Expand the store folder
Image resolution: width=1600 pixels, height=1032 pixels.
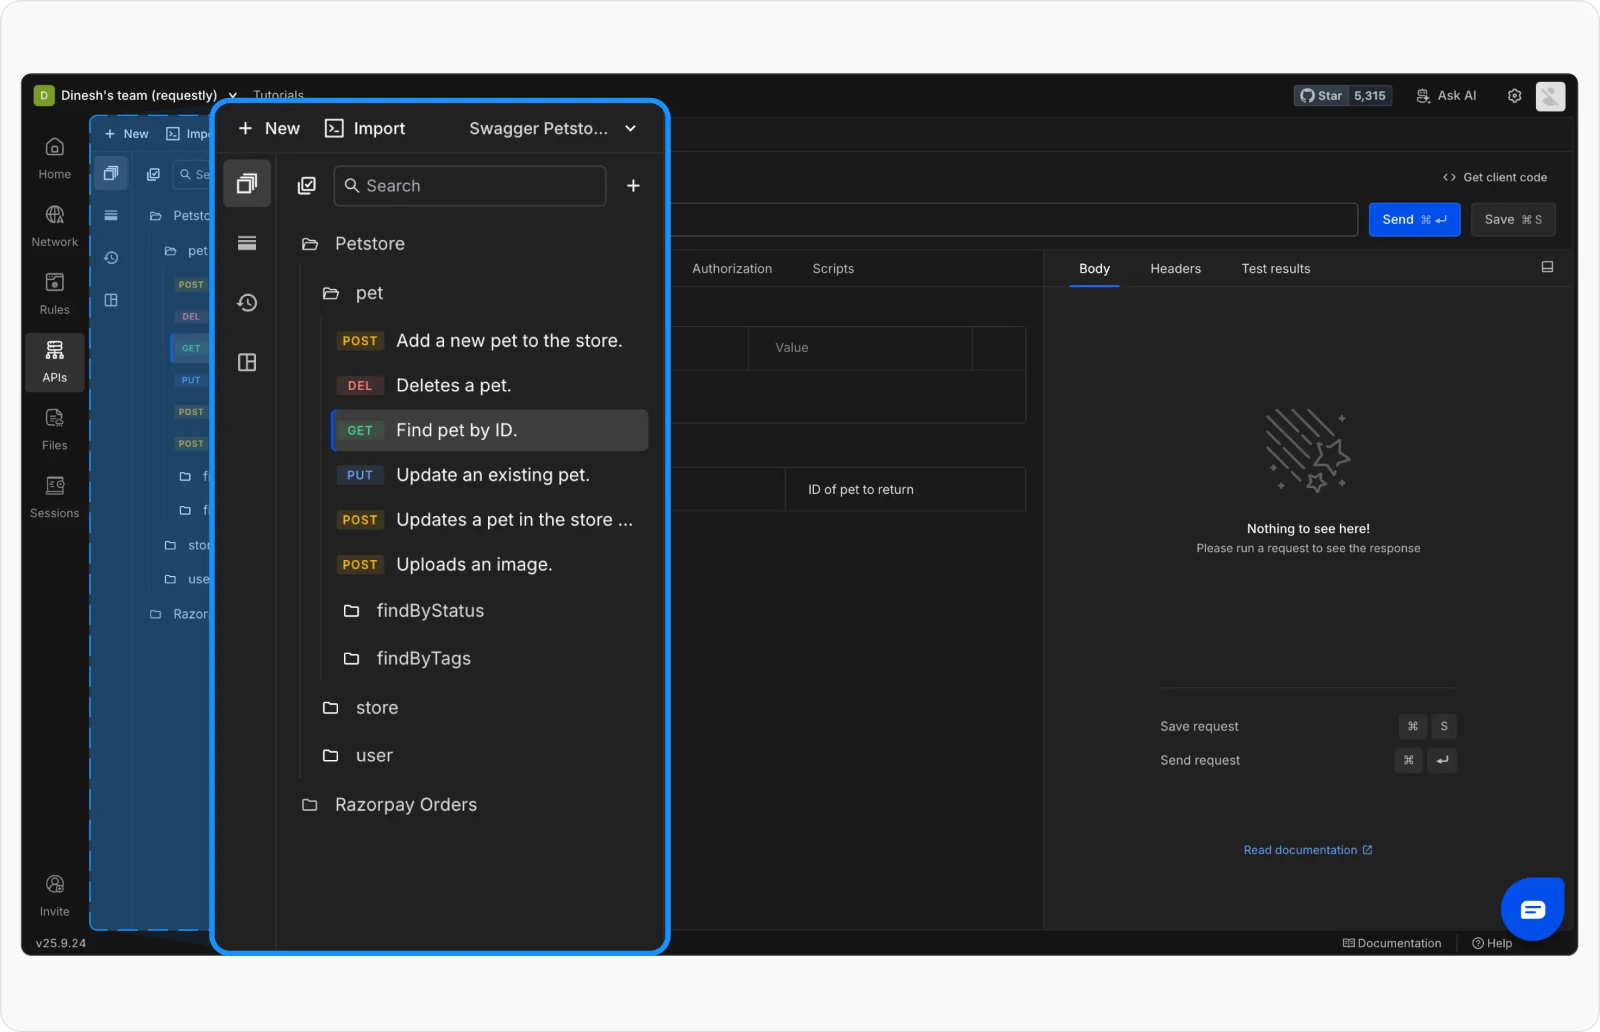(x=377, y=707)
